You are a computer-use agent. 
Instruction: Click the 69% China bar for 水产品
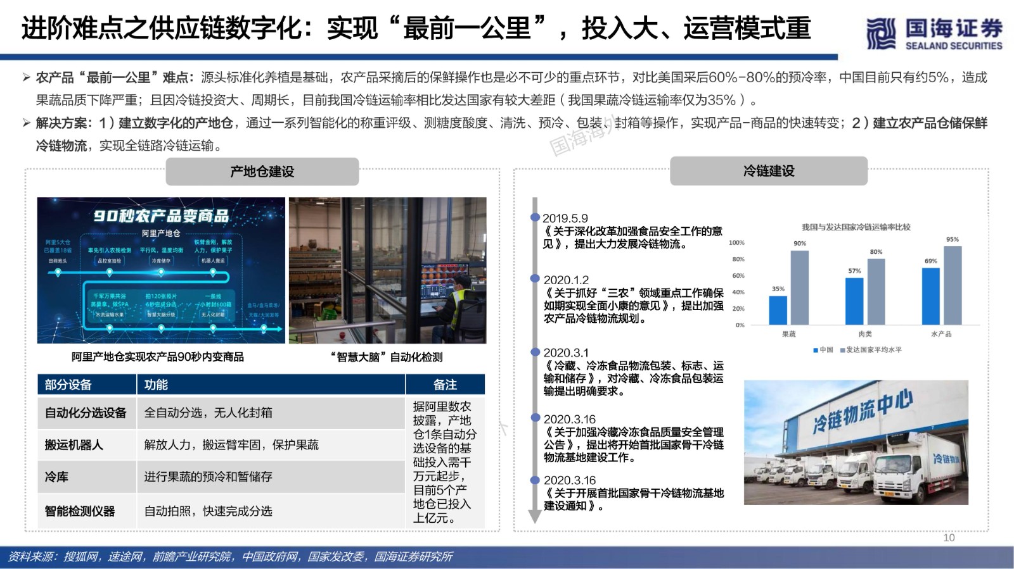pyautogui.click(x=931, y=296)
